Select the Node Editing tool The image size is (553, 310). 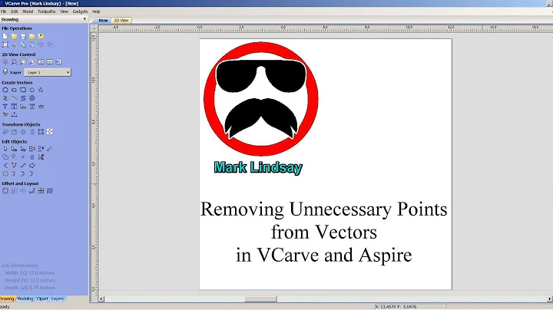14,149
